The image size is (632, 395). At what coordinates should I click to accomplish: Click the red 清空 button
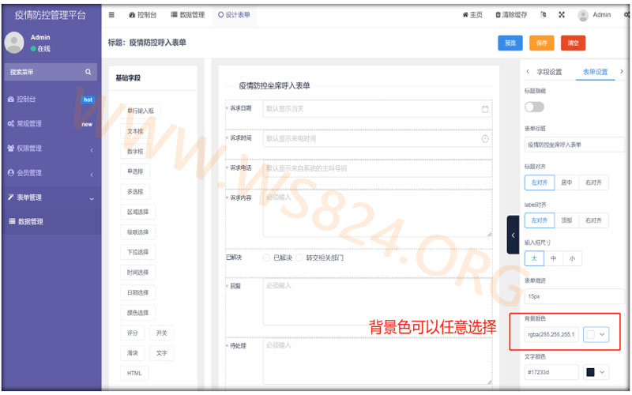[x=574, y=43]
